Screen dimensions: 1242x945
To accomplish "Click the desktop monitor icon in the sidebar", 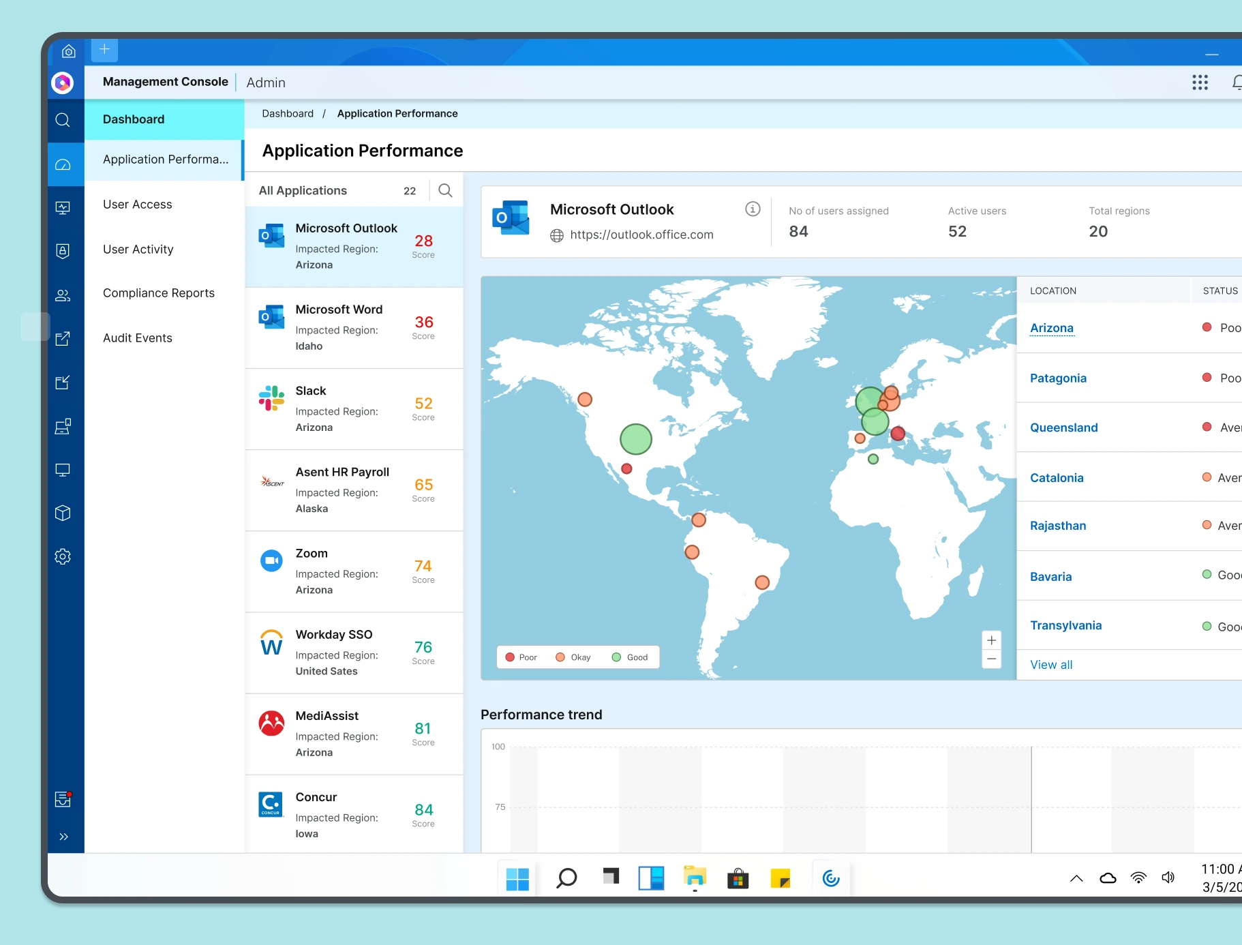I will pos(63,470).
